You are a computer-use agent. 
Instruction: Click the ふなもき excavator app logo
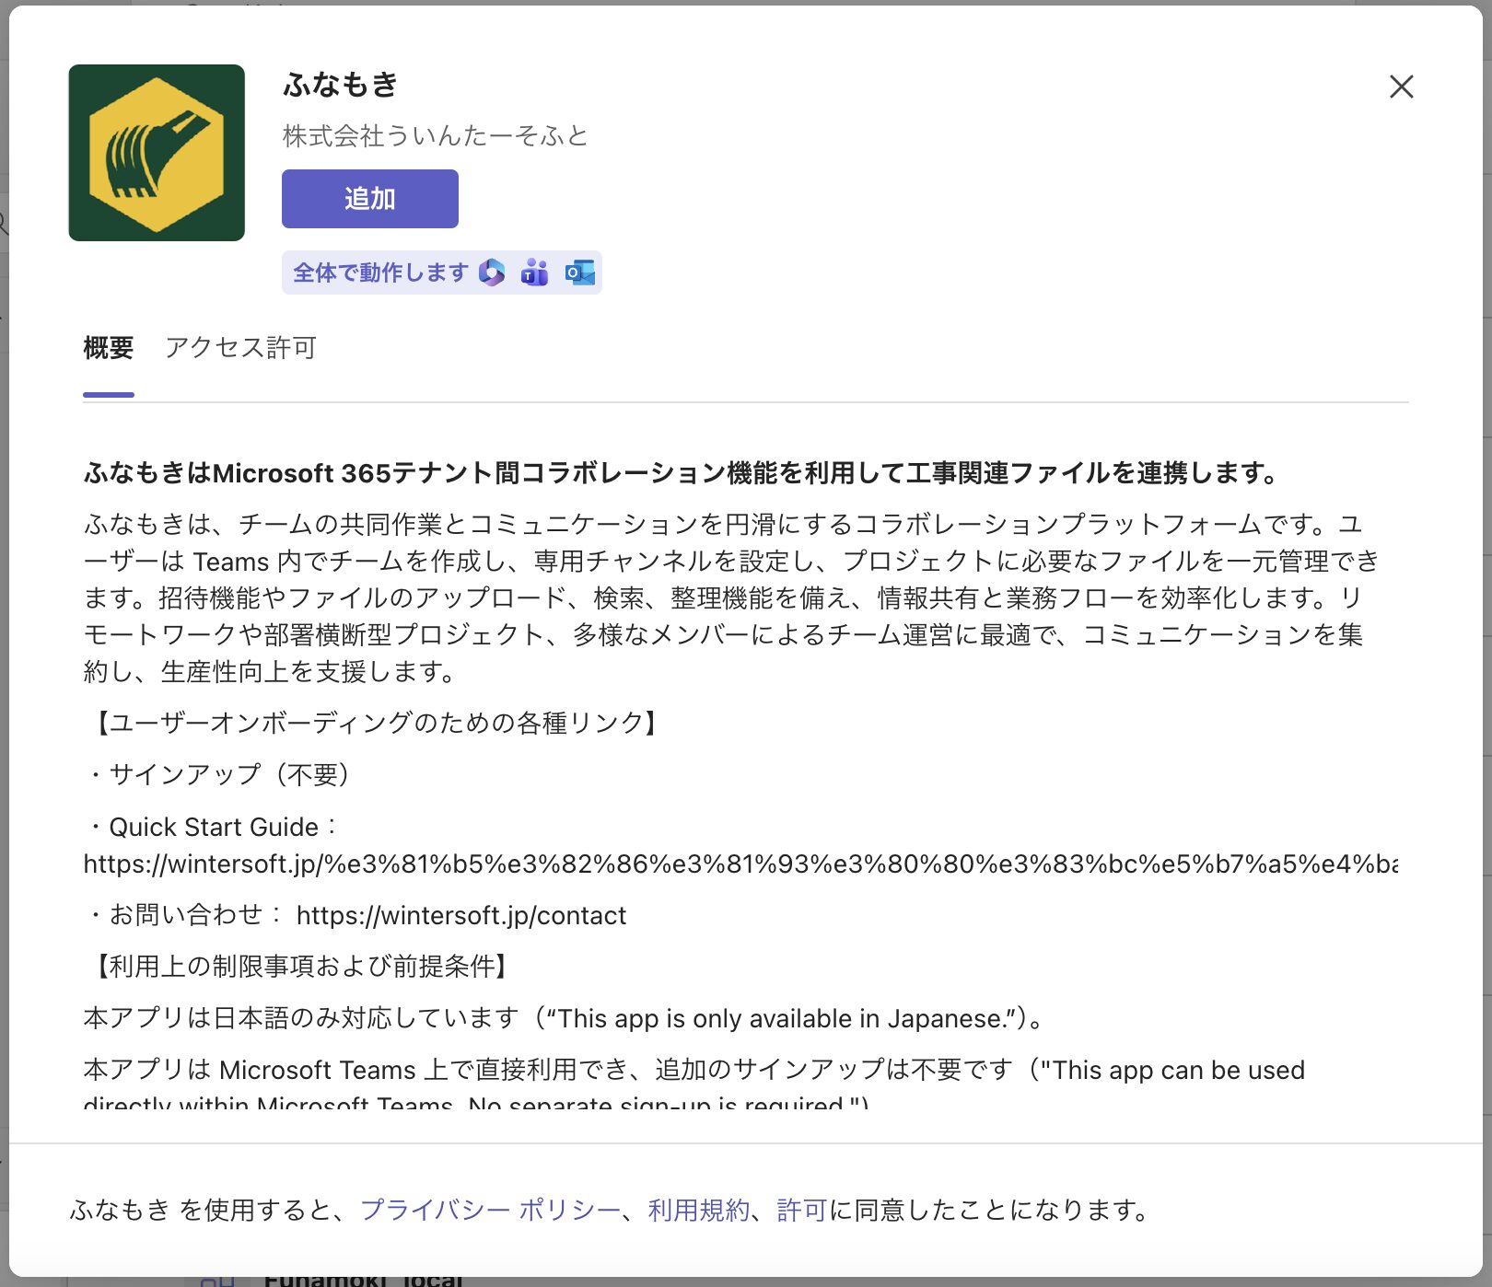point(157,153)
